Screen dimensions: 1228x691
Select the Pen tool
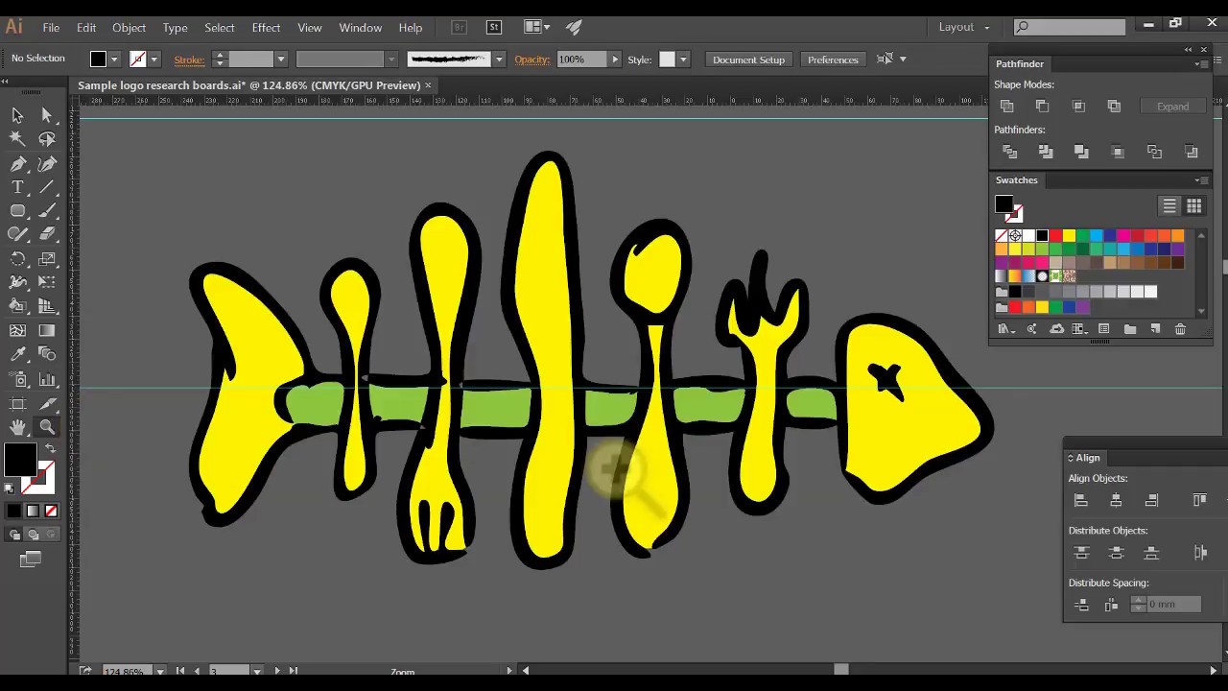pos(17,164)
